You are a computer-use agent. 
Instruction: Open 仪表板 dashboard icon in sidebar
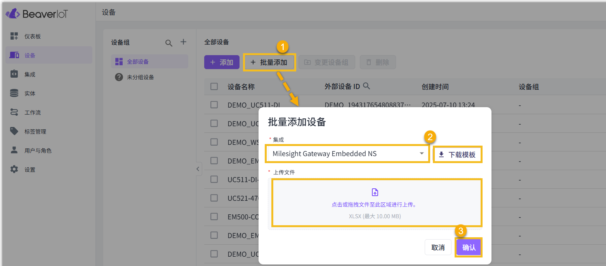point(14,36)
